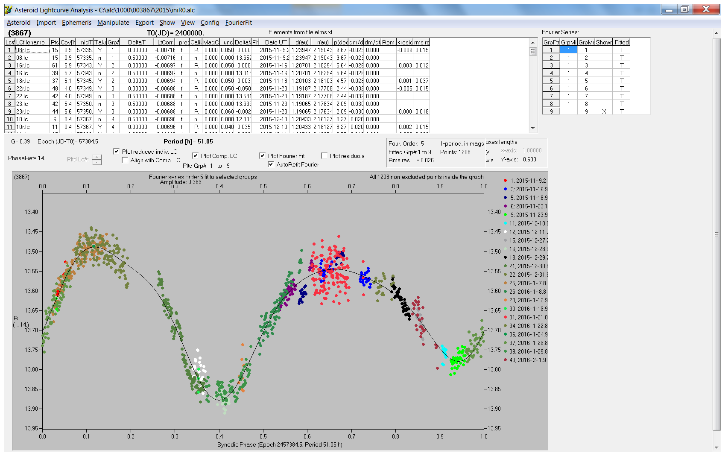Image resolution: width=725 pixels, height=456 pixels.
Task: Open the Show menu
Action: point(167,23)
